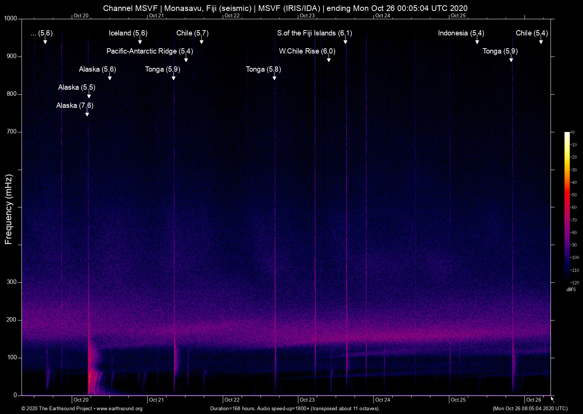Click the Alaska (5.5) event annotation
Screen dimensions: 583x414
(x=77, y=87)
